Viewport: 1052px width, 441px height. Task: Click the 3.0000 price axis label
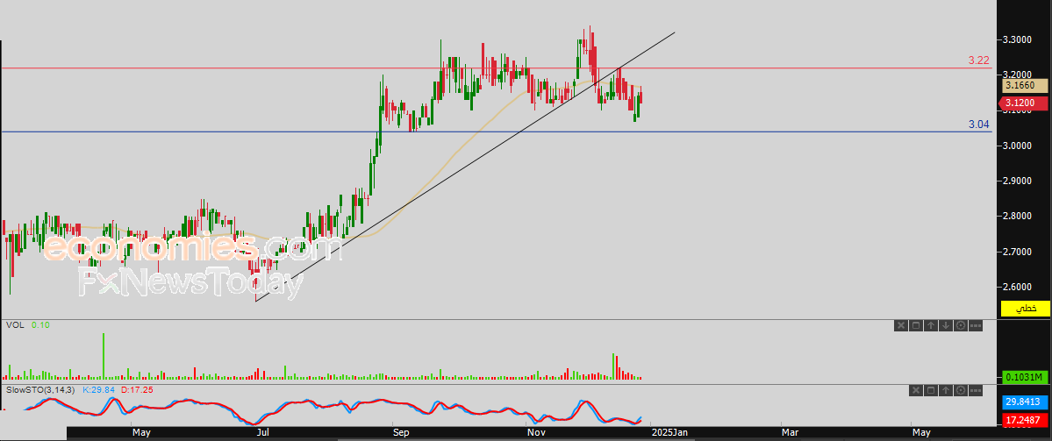(x=1017, y=146)
